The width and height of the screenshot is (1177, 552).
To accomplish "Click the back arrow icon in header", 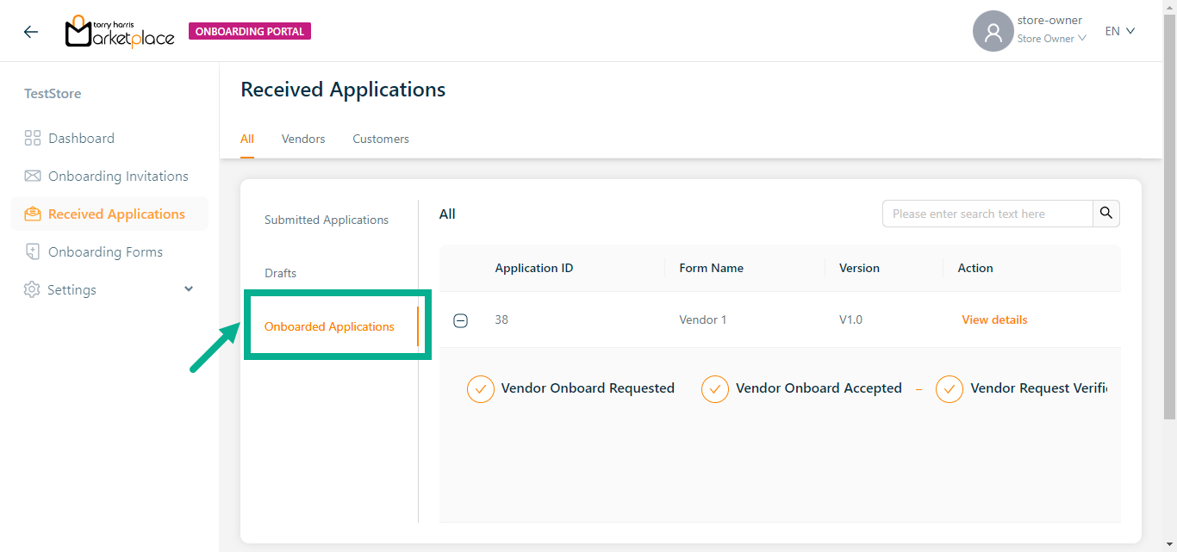I will (31, 32).
